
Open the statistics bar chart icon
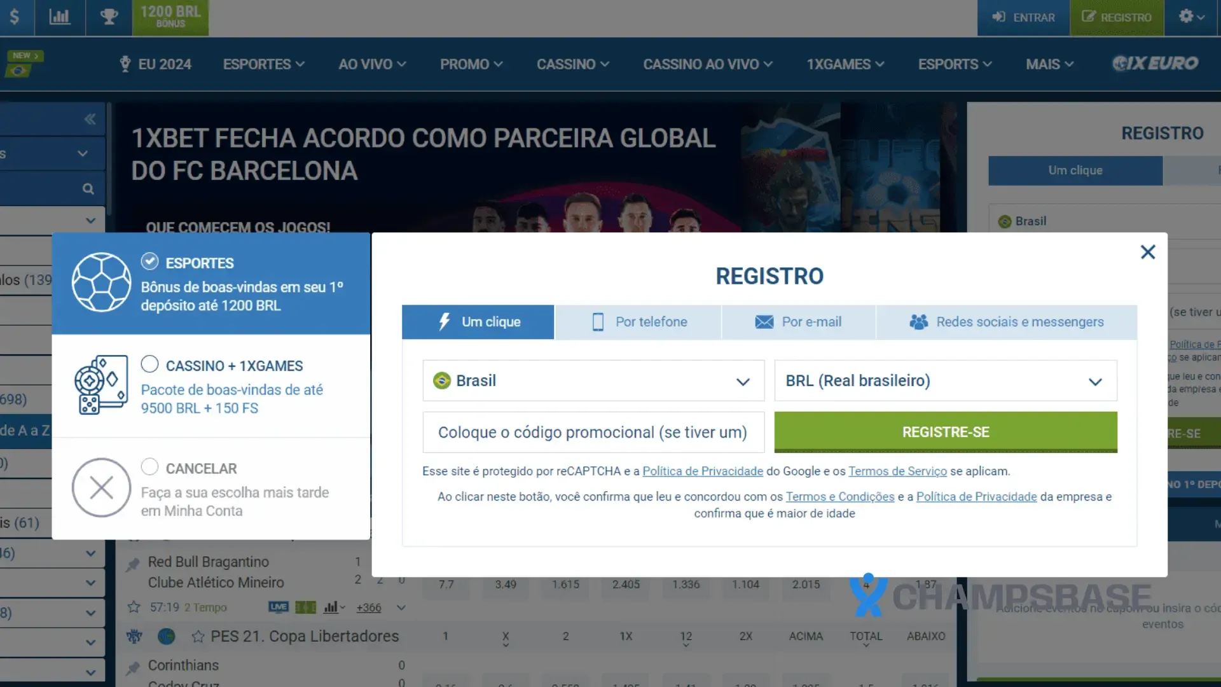[60, 17]
